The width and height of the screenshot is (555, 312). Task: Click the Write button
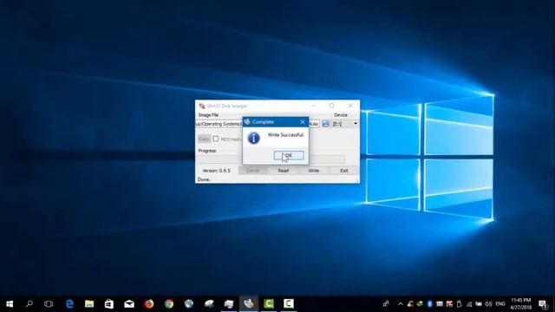(314, 171)
